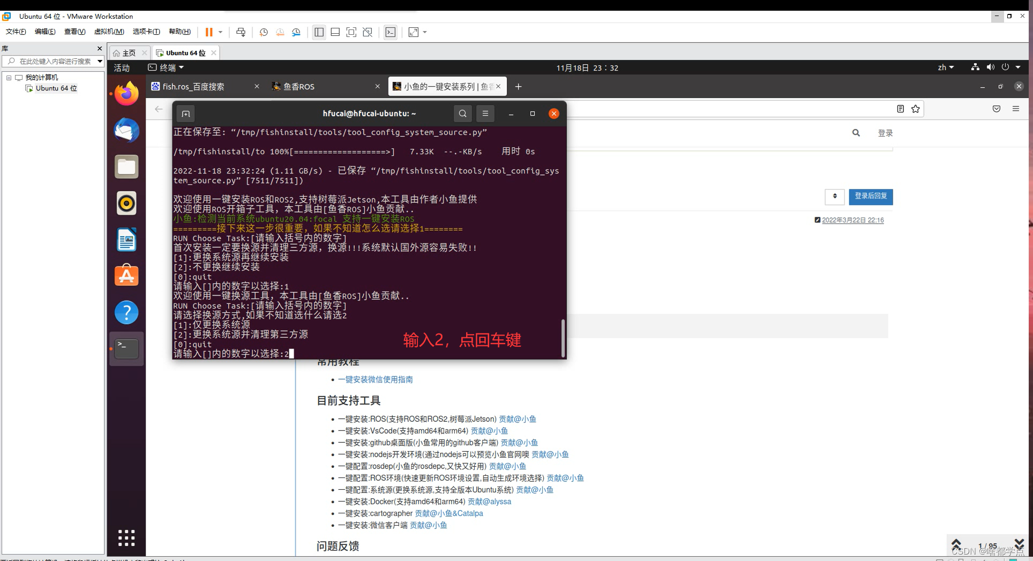The width and height of the screenshot is (1033, 561).
Task: Open VMware console view icon
Action: pyautogui.click(x=391, y=32)
